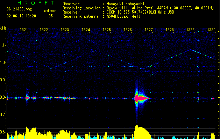The image size is (220, 139).
Task: Click the ICOM IC-575 53.7492 MHz USB text
Action: 141,12
